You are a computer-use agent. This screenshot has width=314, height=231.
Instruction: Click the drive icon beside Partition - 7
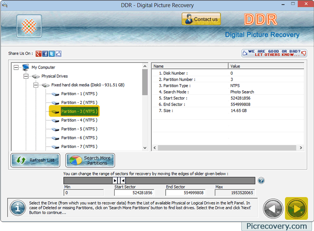[55, 147]
